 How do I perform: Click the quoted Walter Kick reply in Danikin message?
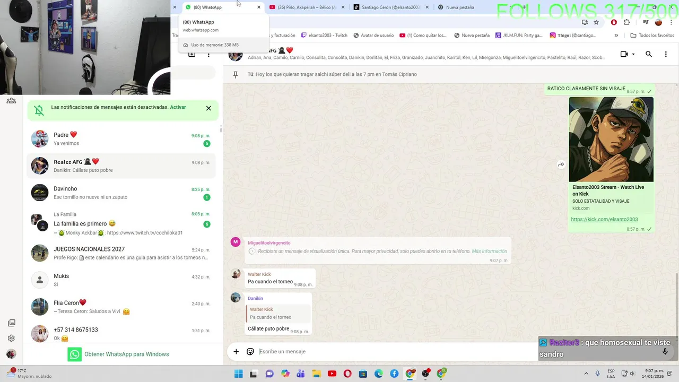(x=278, y=314)
